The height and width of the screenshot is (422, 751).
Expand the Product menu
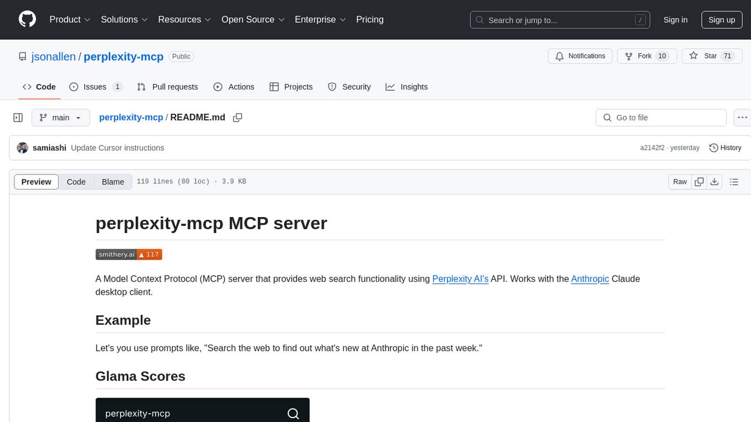[x=70, y=19]
